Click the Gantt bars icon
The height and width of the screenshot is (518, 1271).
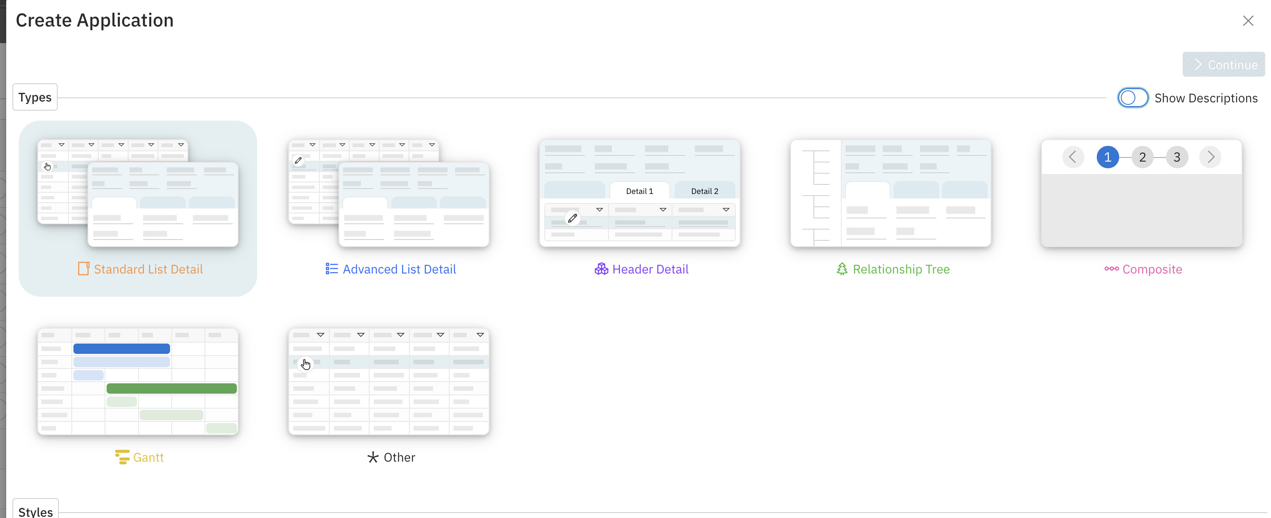tap(122, 457)
